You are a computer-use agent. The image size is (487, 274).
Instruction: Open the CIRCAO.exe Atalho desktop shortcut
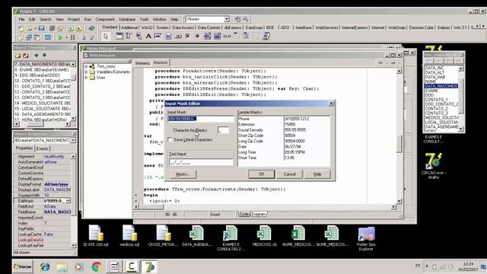coord(434,166)
